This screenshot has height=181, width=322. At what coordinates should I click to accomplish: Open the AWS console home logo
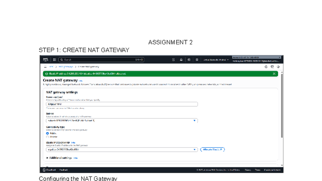(46, 60)
